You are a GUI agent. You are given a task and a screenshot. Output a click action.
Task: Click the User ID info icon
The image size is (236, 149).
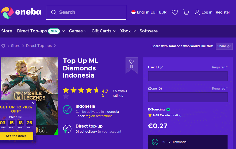click(162, 68)
